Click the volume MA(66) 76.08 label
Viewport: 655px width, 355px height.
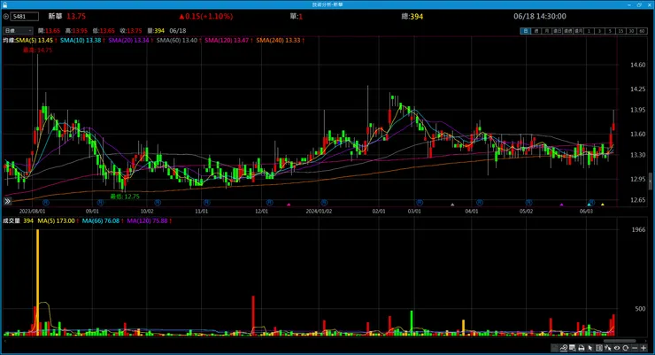(x=101, y=220)
